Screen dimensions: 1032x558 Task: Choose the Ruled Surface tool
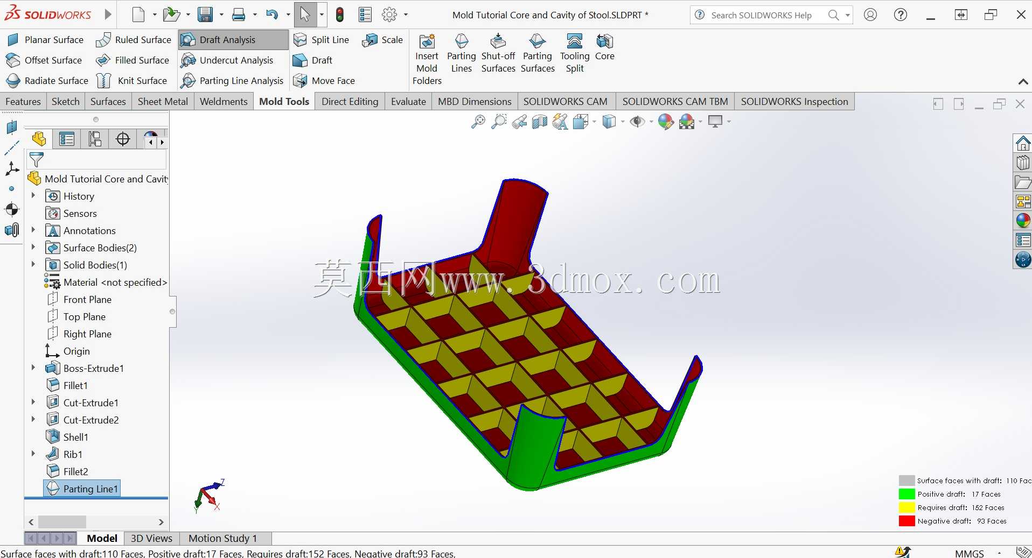coord(134,40)
